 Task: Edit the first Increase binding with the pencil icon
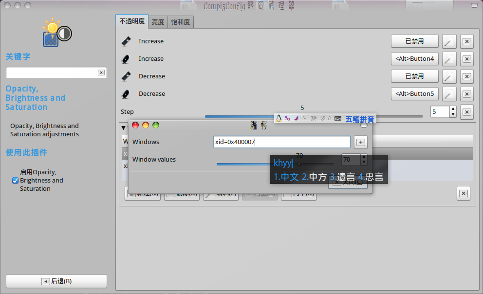pos(449,41)
